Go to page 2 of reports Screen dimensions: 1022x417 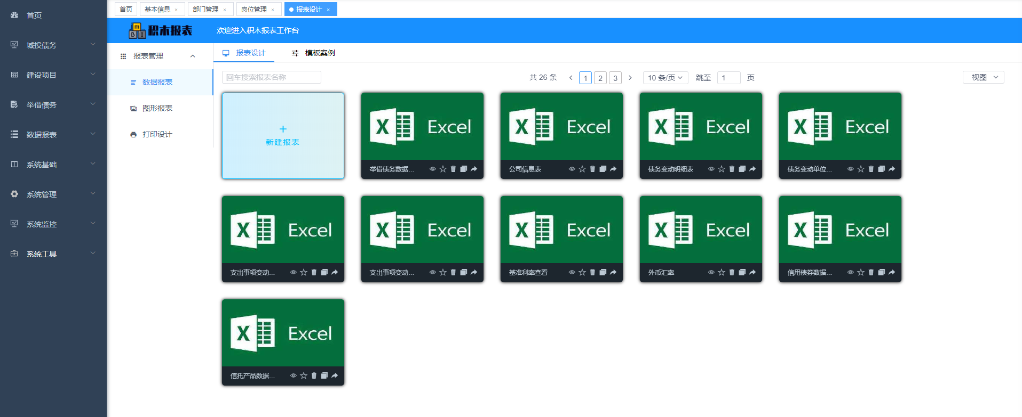[600, 78]
